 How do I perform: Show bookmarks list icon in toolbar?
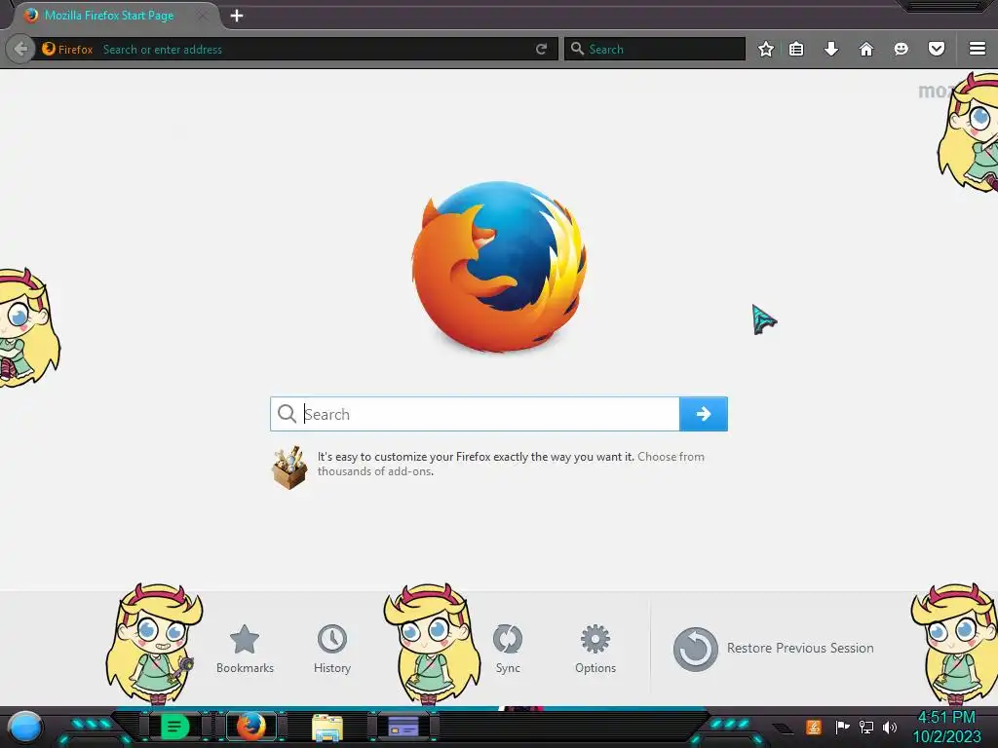tap(796, 49)
